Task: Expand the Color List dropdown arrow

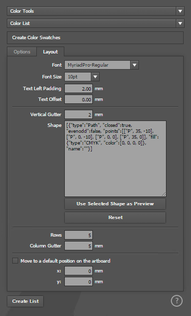Action: (x=180, y=24)
